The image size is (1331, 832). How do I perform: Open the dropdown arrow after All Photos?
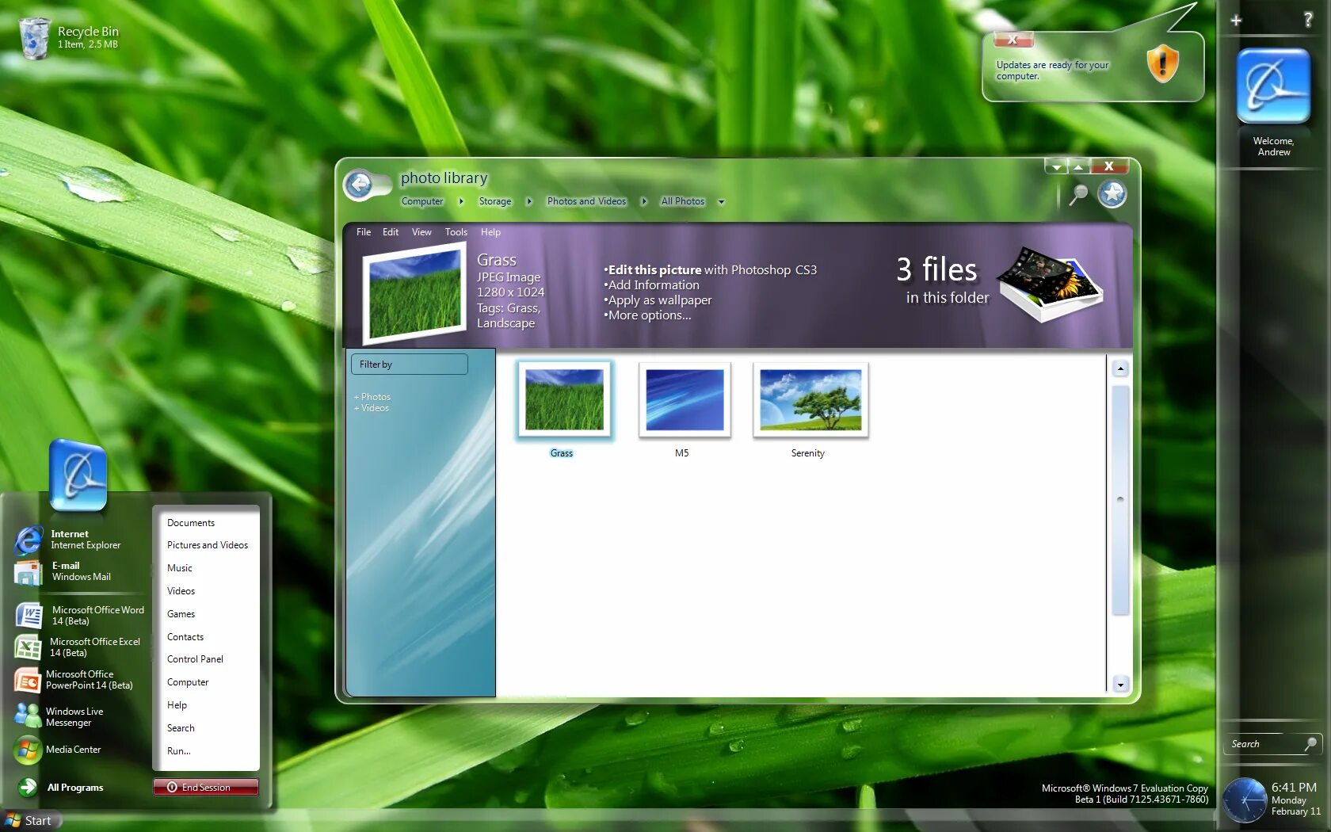[721, 202]
